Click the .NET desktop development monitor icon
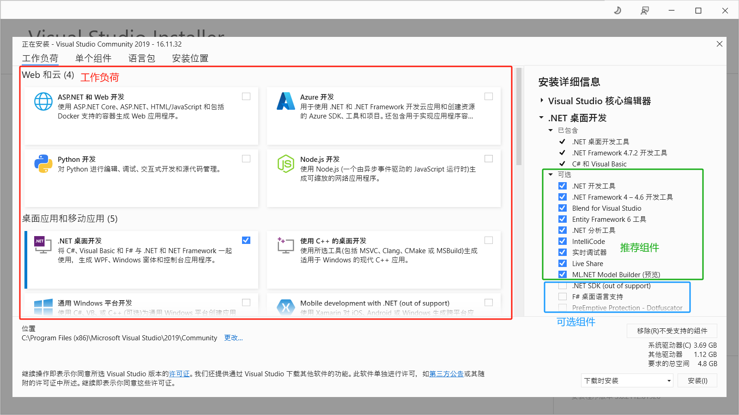 (42, 245)
